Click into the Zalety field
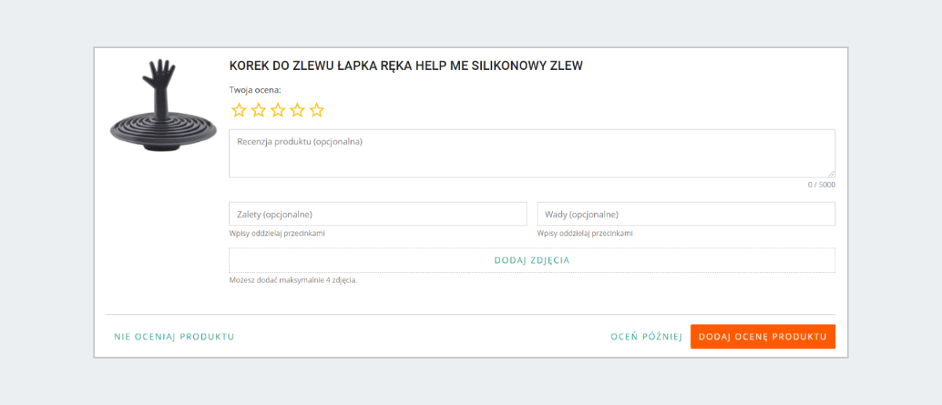This screenshot has height=405, width=942. (x=378, y=214)
